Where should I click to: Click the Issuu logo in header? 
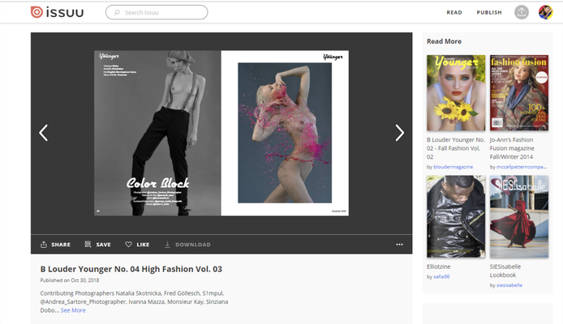(x=55, y=12)
